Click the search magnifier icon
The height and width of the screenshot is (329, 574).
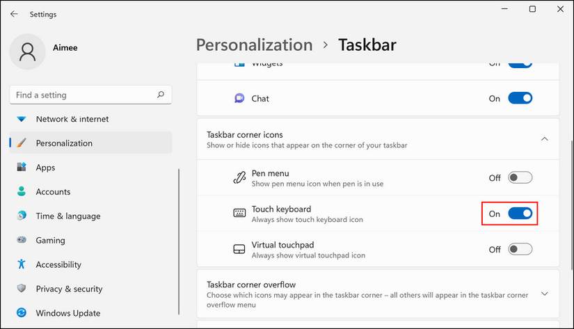pyautogui.click(x=160, y=95)
